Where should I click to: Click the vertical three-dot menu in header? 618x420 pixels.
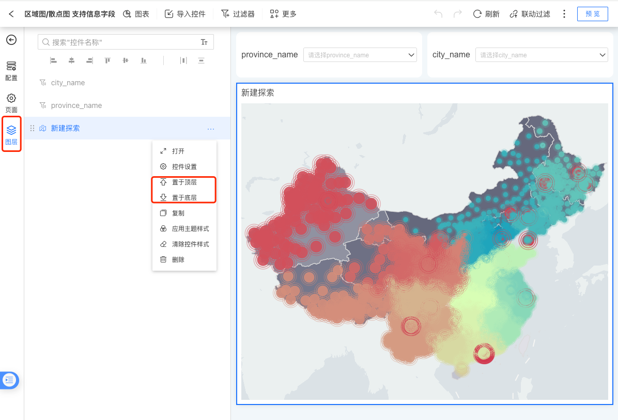[x=564, y=14]
